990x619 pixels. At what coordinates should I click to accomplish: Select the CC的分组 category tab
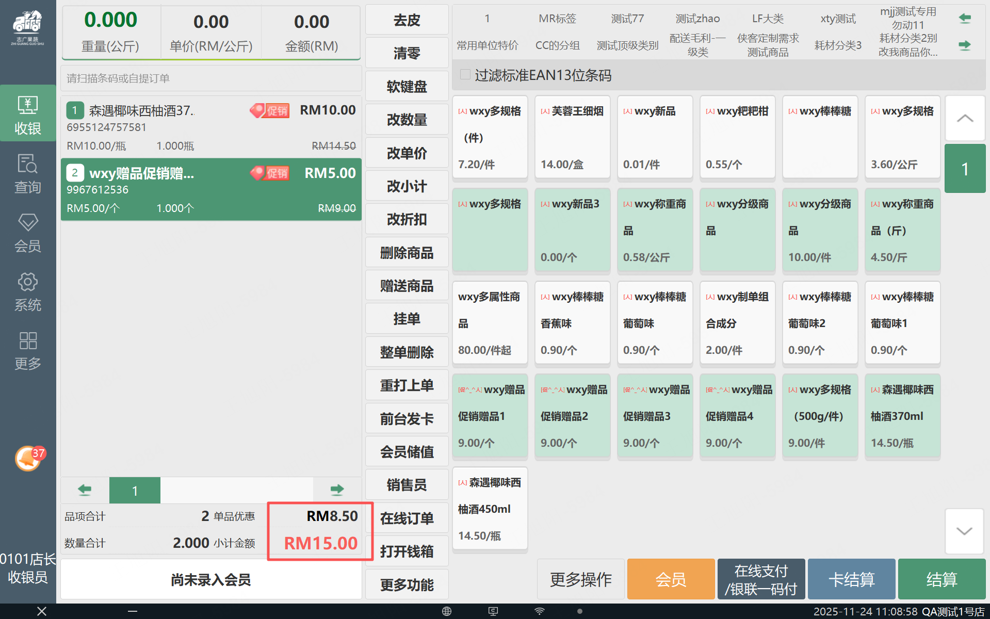(x=557, y=45)
